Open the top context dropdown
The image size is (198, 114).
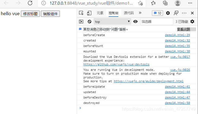pyautogui.click(x=112, y=22)
